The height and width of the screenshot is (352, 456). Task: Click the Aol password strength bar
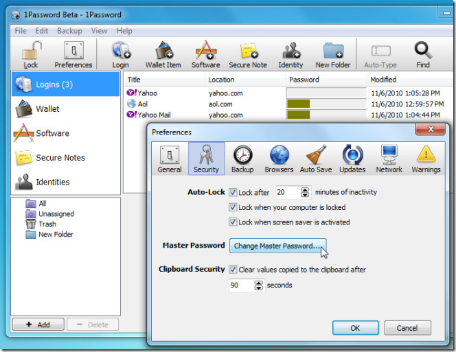[x=326, y=104]
